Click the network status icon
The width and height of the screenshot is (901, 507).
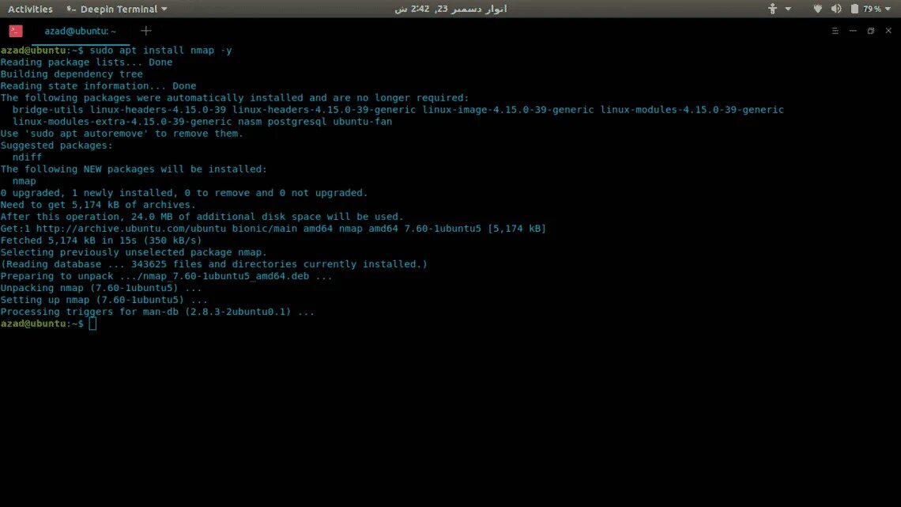pos(818,9)
